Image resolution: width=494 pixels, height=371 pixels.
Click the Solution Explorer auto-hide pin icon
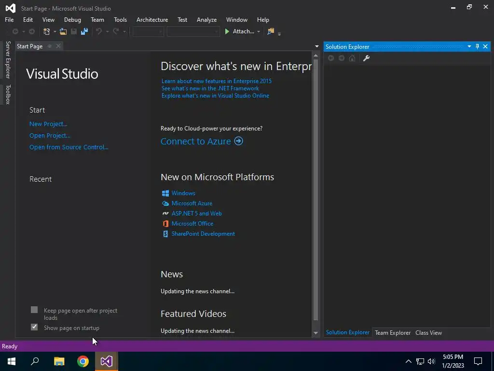point(477,46)
